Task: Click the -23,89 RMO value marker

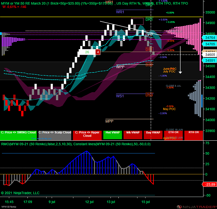Action: 209,184
